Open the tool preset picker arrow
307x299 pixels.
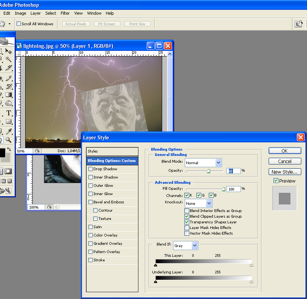[9, 24]
